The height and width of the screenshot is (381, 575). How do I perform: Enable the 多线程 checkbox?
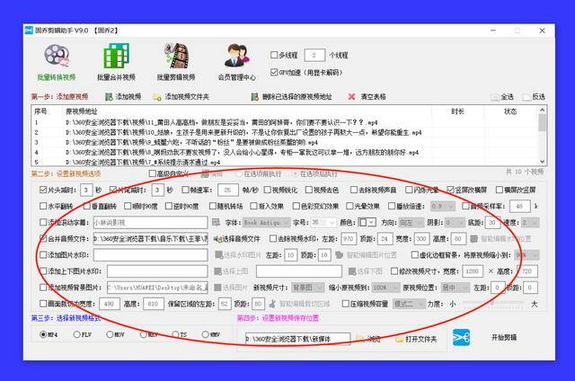point(274,55)
